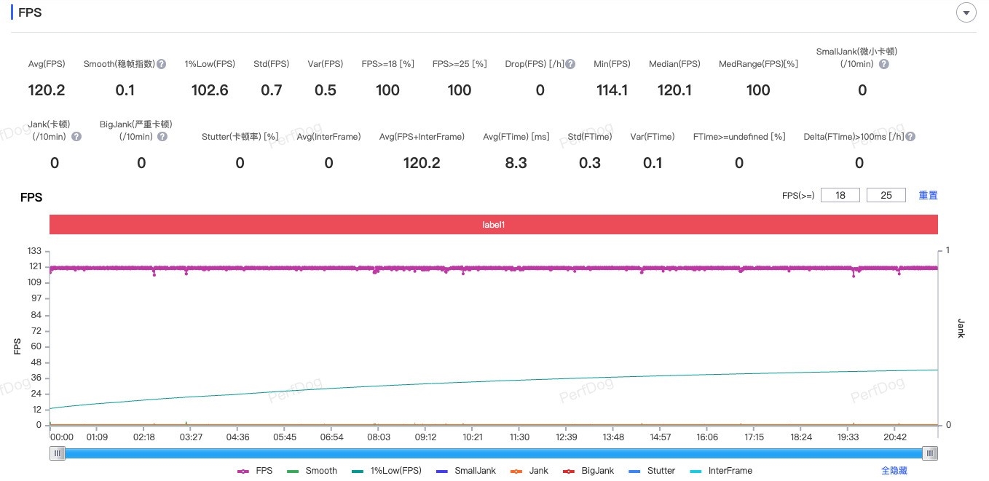989x481 pixels.
Task: Click help icon next to BigJank (/10min)
Action: (x=162, y=137)
